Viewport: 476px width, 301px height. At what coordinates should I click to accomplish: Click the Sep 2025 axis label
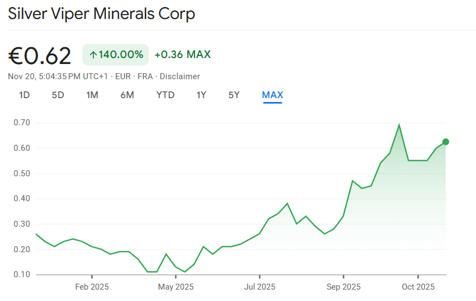point(344,287)
